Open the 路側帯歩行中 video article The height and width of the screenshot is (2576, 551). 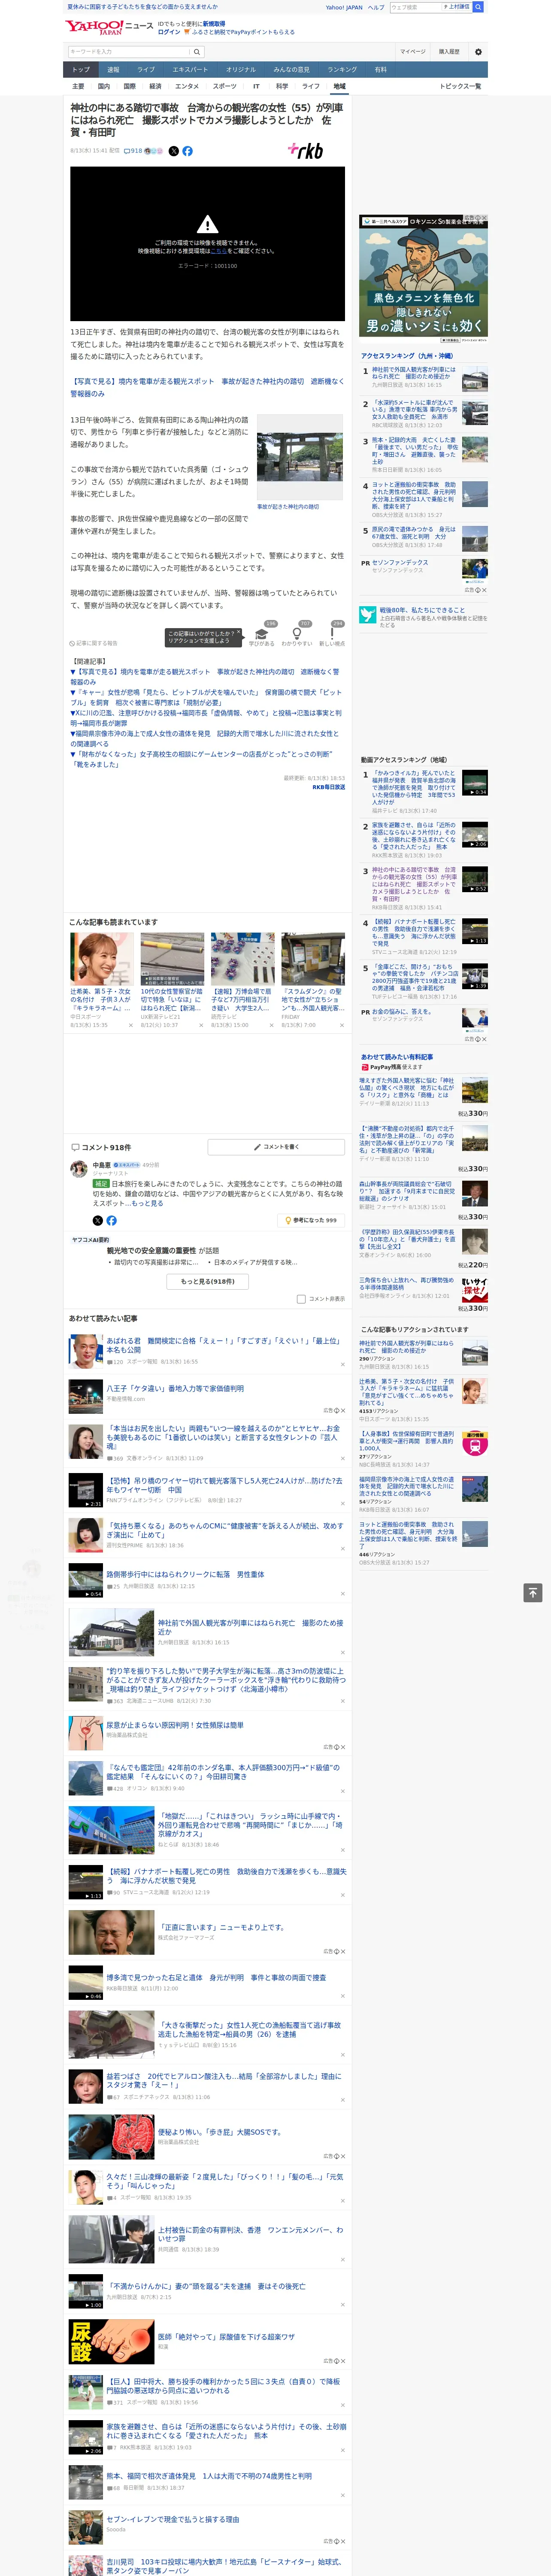(x=185, y=1574)
